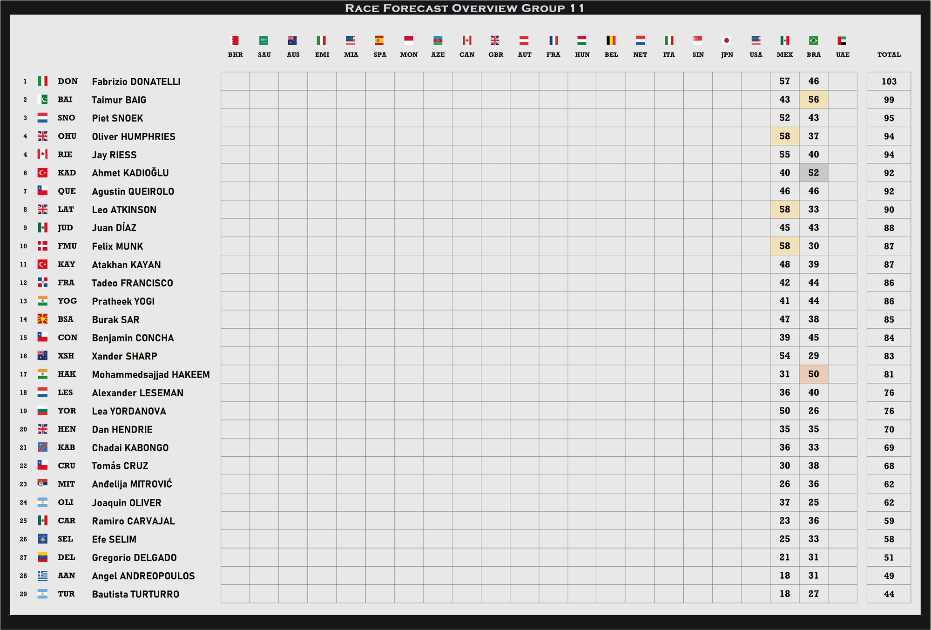Click the Monaco flag above MON

click(x=409, y=41)
